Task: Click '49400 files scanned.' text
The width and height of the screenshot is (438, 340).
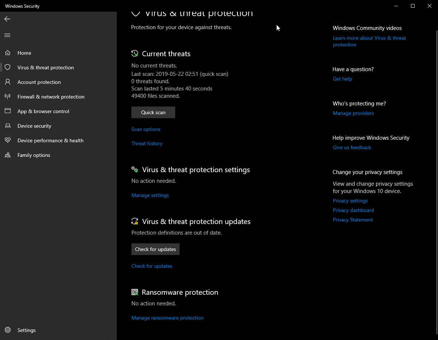Action: 155,96
